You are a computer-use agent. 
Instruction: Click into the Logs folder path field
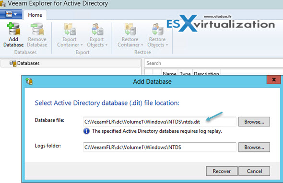click(x=160, y=147)
